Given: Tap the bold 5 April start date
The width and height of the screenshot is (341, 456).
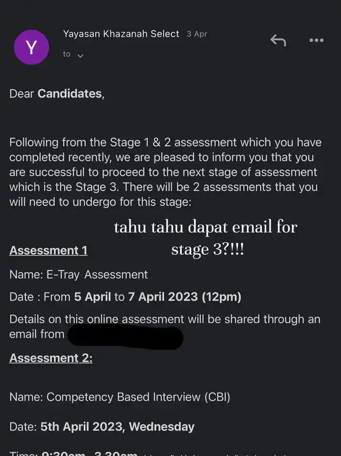Looking at the screenshot, I should (x=93, y=297).
